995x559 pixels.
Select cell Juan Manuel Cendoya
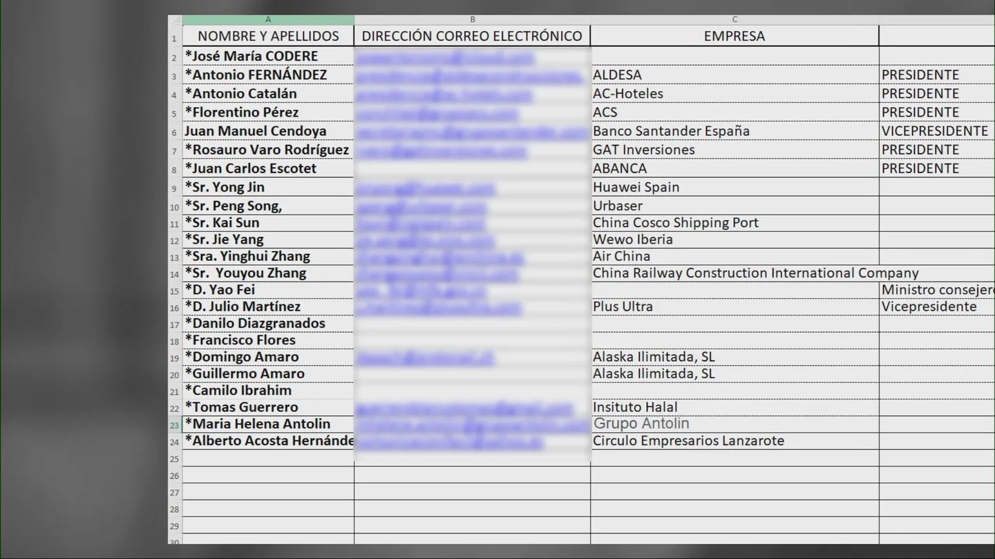click(x=268, y=130)
